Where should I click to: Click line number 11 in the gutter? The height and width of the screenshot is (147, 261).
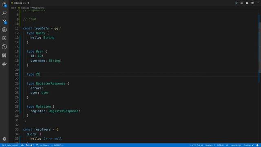pos(17,29)
